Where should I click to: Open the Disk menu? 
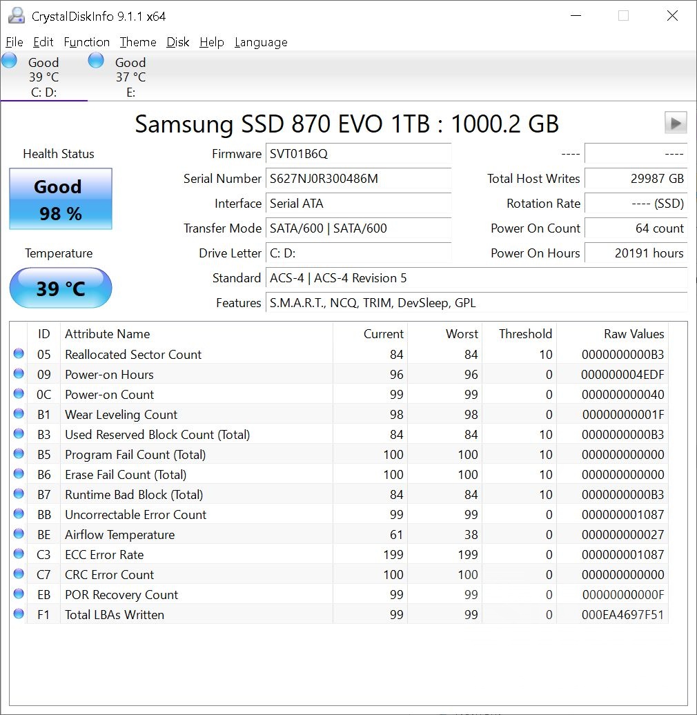click(177, 42)
